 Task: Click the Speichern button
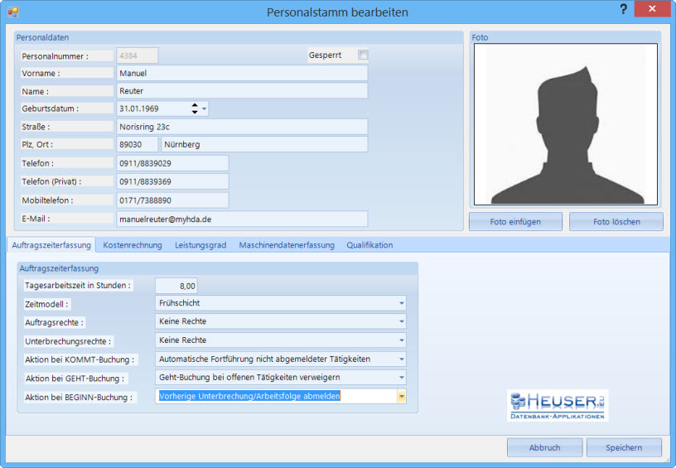[x=624, y=447]
